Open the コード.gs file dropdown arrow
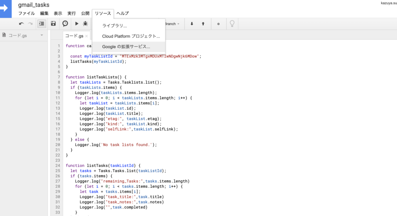The image size is (397, 216). pos(42,35)
